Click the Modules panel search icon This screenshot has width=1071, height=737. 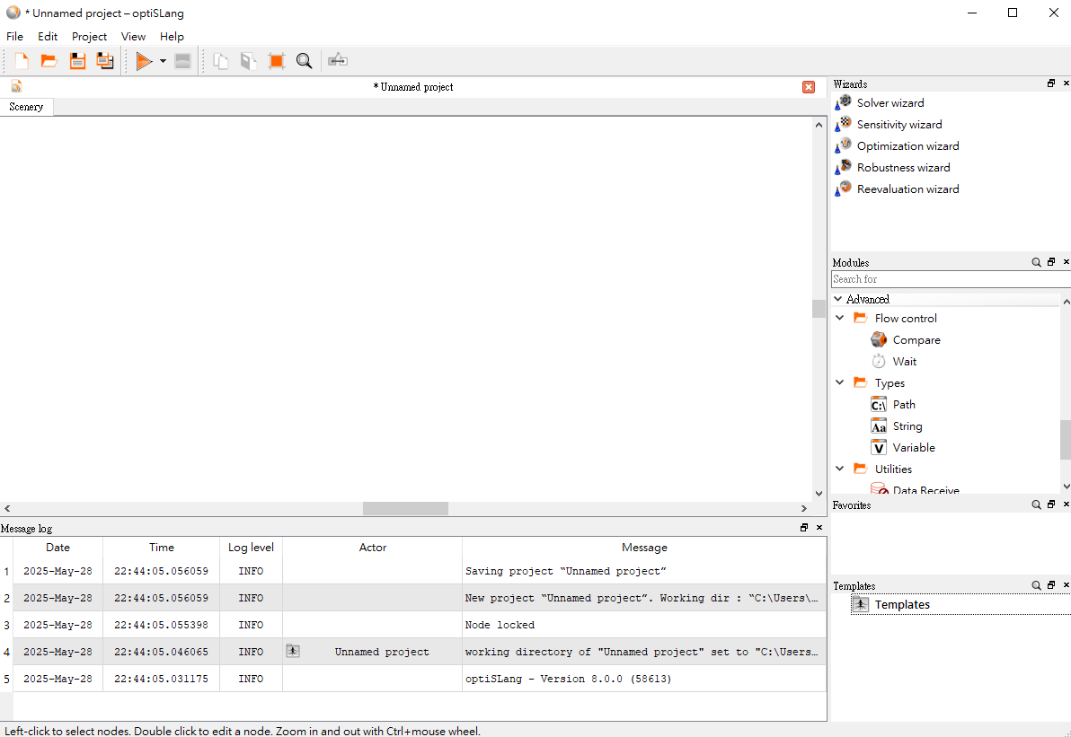[x=1036, y=262]
